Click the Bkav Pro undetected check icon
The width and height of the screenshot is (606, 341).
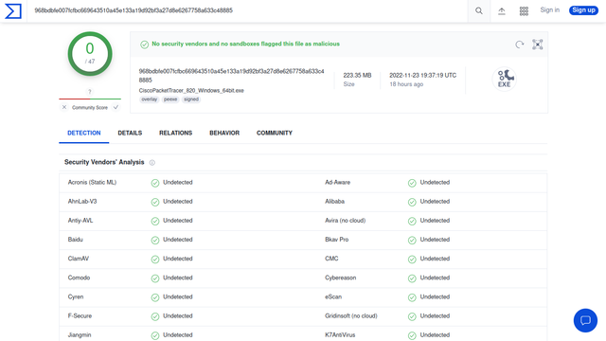[x=412, y=240]
